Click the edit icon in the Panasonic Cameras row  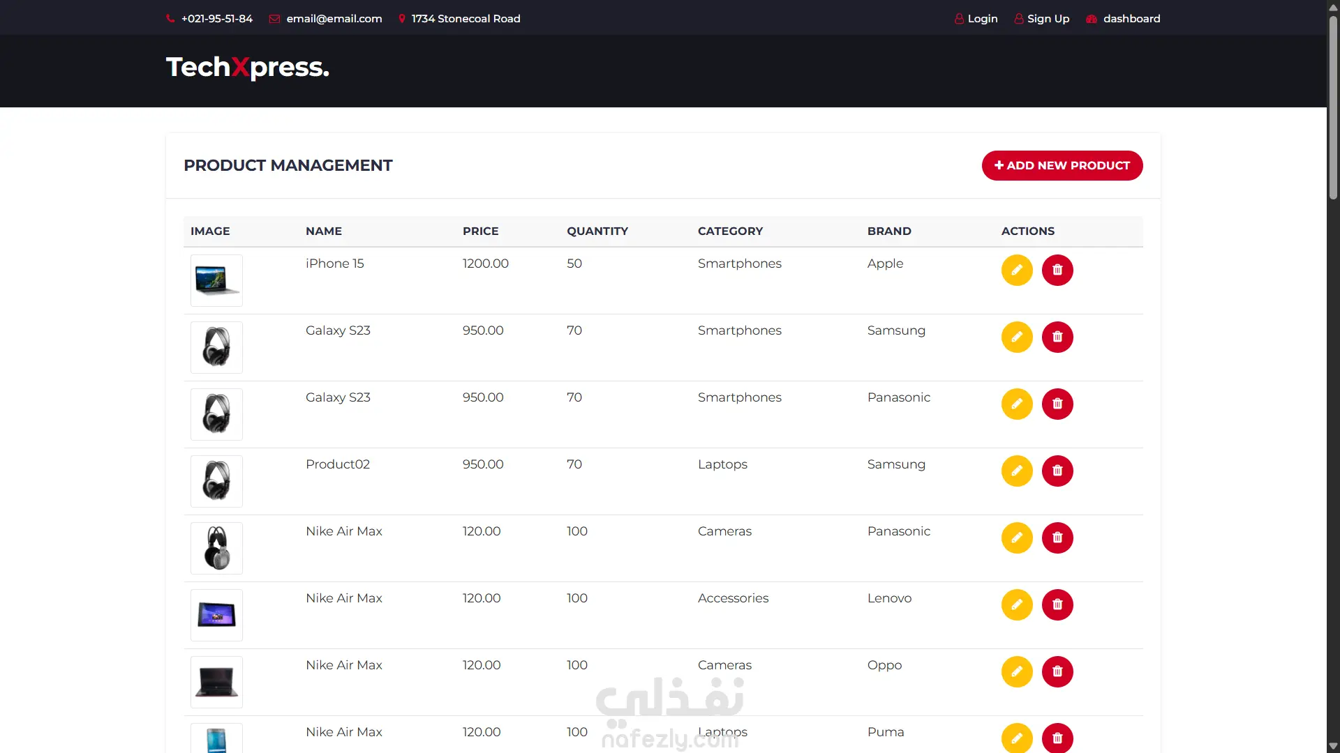(1017, 538)
